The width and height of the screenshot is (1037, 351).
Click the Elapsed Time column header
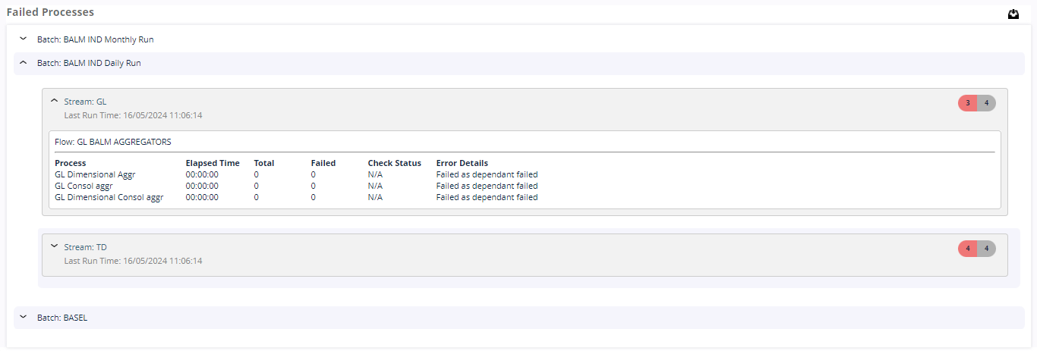pyautogui.click(x=213, y=163)
